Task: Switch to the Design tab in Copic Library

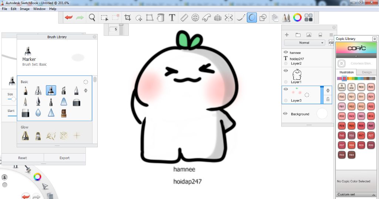Action: click(367, 72)
